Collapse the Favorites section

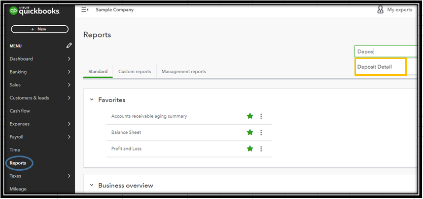pos(92,99)
